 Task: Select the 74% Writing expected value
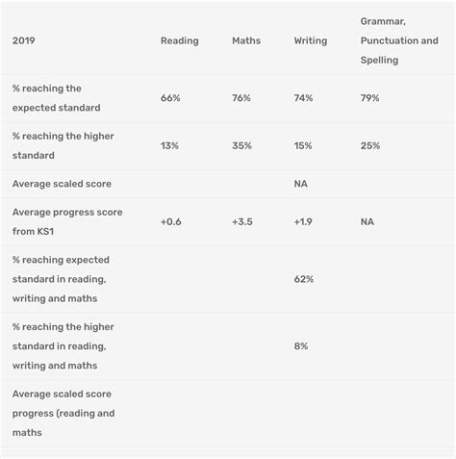click(x=303, y=98)
